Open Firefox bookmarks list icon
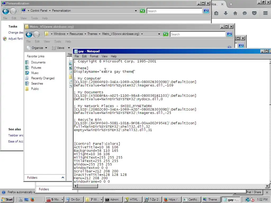Image resolution: width=271 pixels, height=203 pixels. point(216,13)
